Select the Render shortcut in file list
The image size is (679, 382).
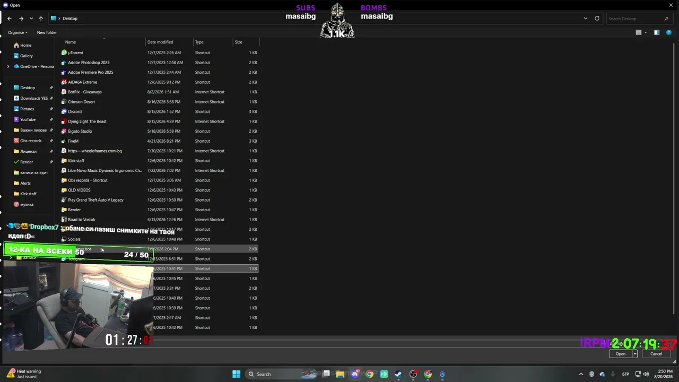click(x=74, y=210)
